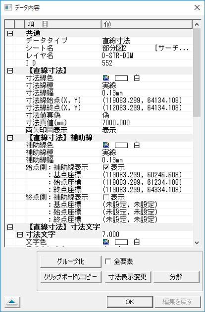
Task: Collapse the 【直線寸法】 section
Action: (x=10, y=71)
